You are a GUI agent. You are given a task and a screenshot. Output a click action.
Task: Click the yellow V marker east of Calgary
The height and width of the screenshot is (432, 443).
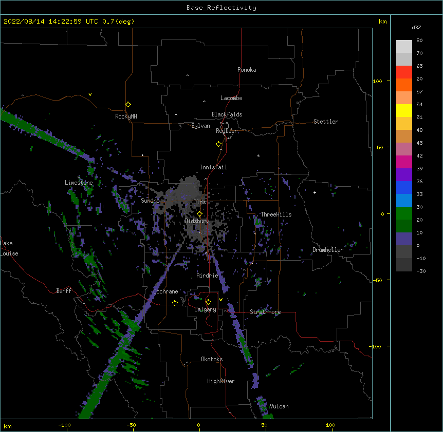point(220,300)
